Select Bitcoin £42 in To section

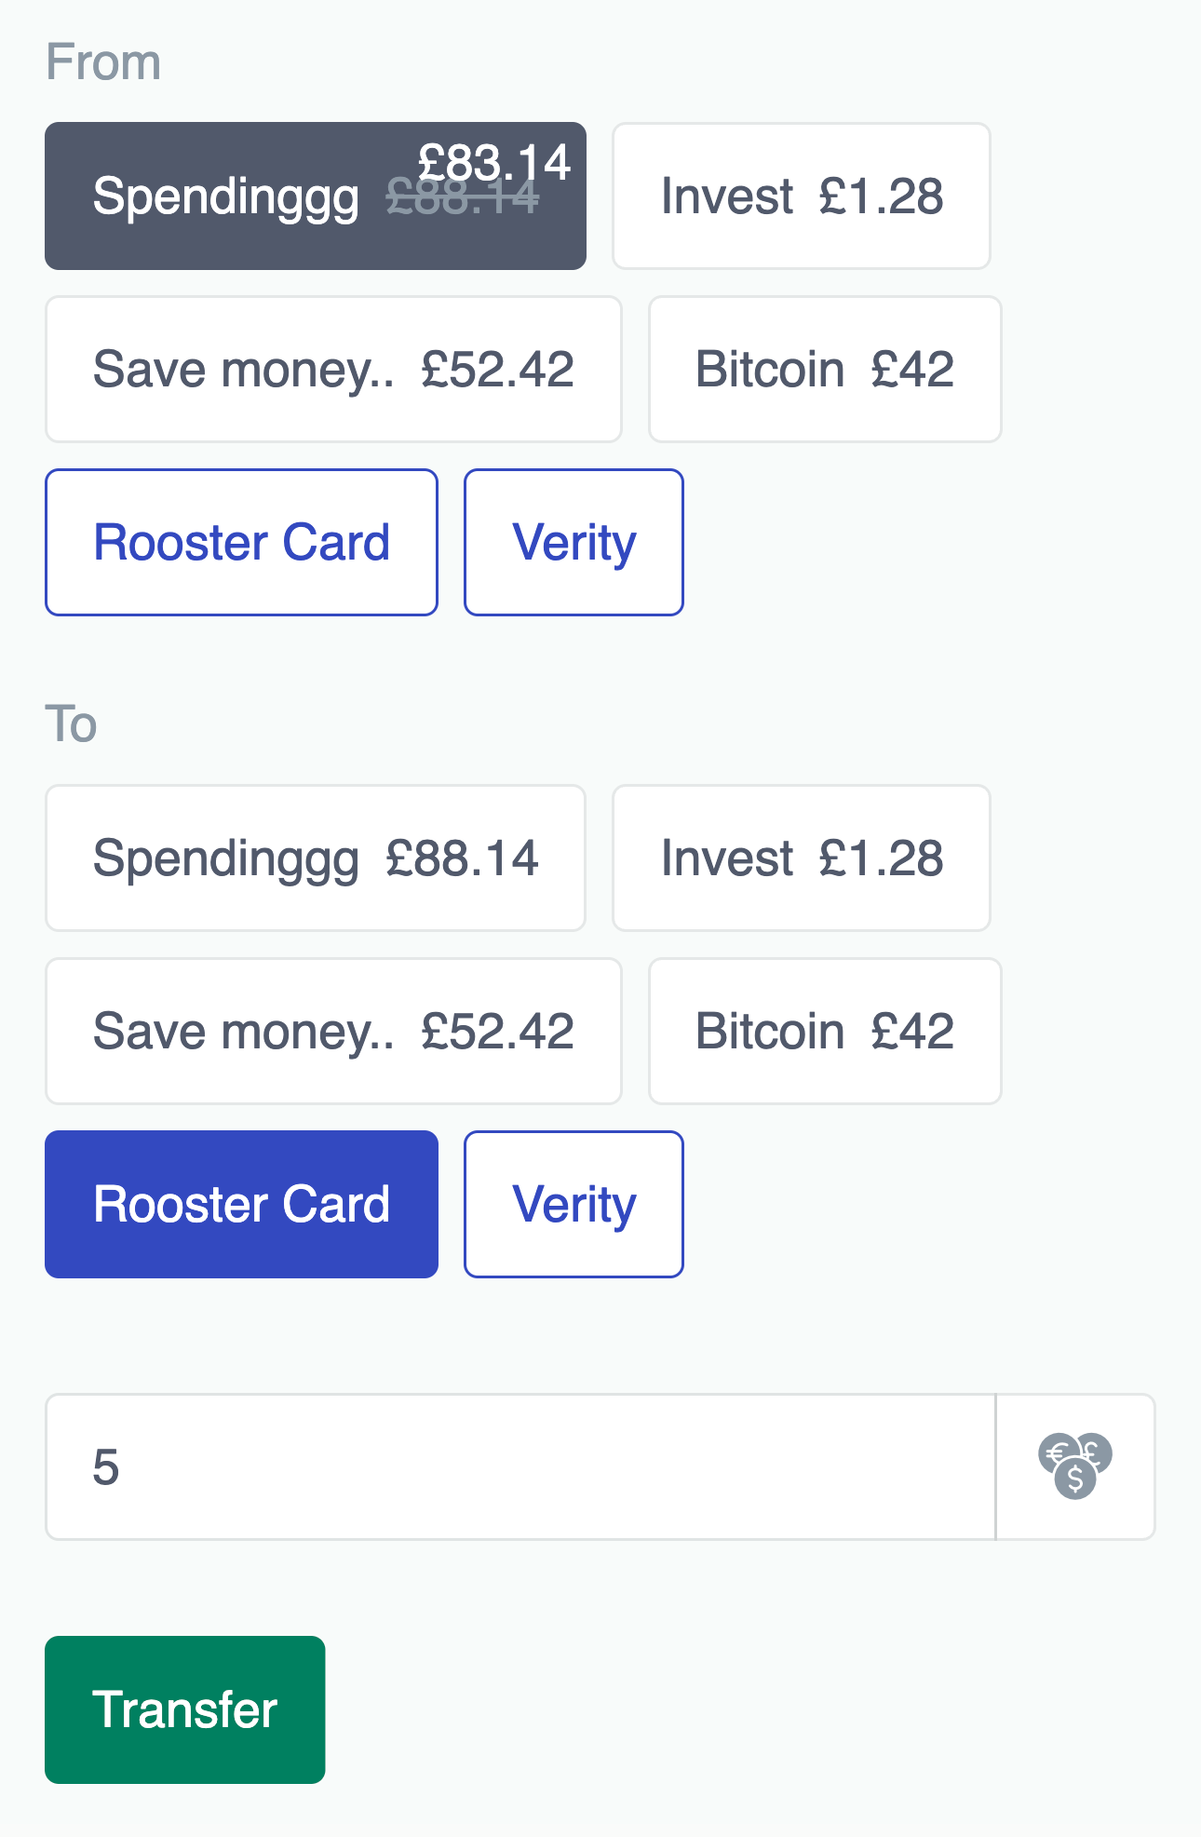825,1032
